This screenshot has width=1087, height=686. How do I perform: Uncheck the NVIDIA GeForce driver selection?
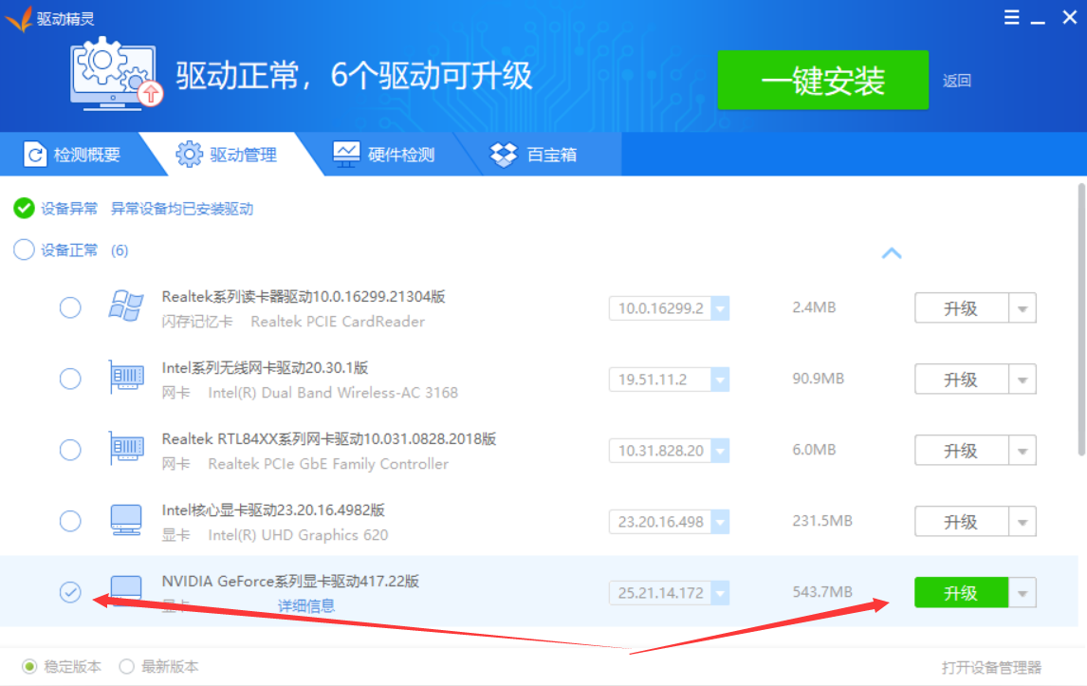[70, 591]
